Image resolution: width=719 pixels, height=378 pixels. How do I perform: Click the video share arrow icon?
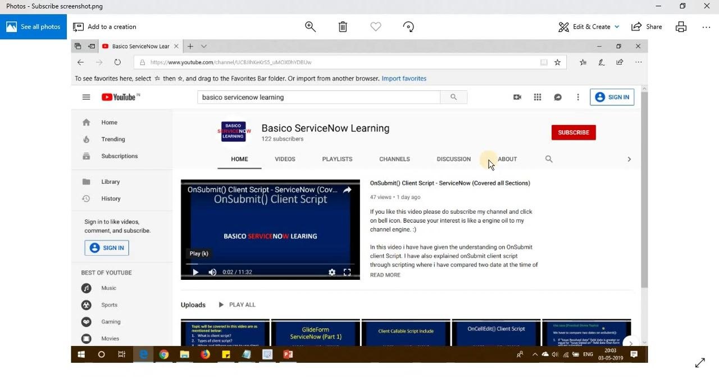pyautogui.click(x=347, y=190)
